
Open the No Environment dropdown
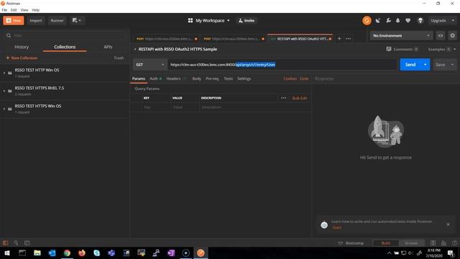click(401, 35)
